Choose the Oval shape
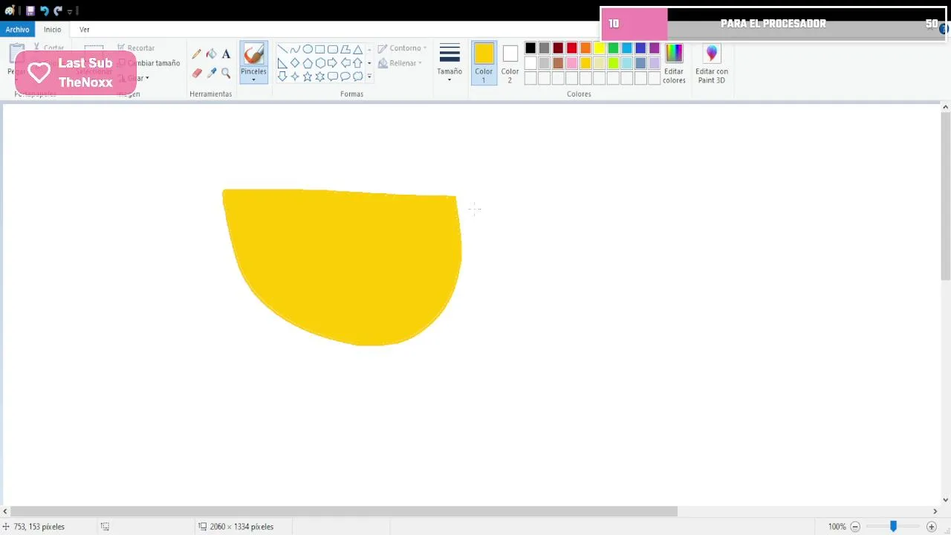 pos(308,49)
